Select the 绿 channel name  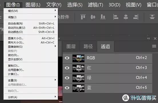pos(89,78)
